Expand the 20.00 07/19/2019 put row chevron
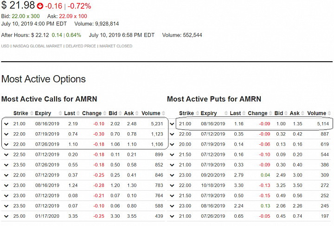The width and height of the screenshot is (334, 226). coord(172,144)
